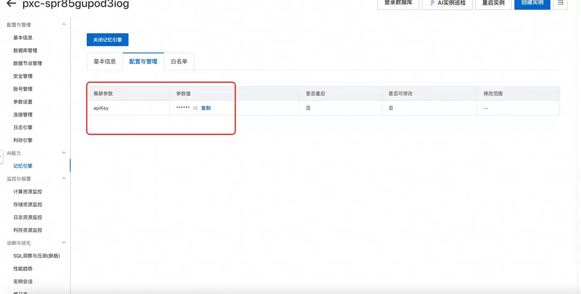This screenshot has height=294, width=581.
Task: Click 重启实例 button
Action: pyautogui.click(x=493, y=3)
